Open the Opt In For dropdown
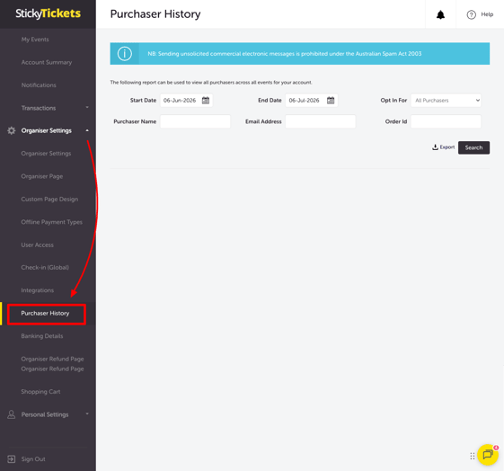Viewport: 504px width, 471px height. coord(446,101)
